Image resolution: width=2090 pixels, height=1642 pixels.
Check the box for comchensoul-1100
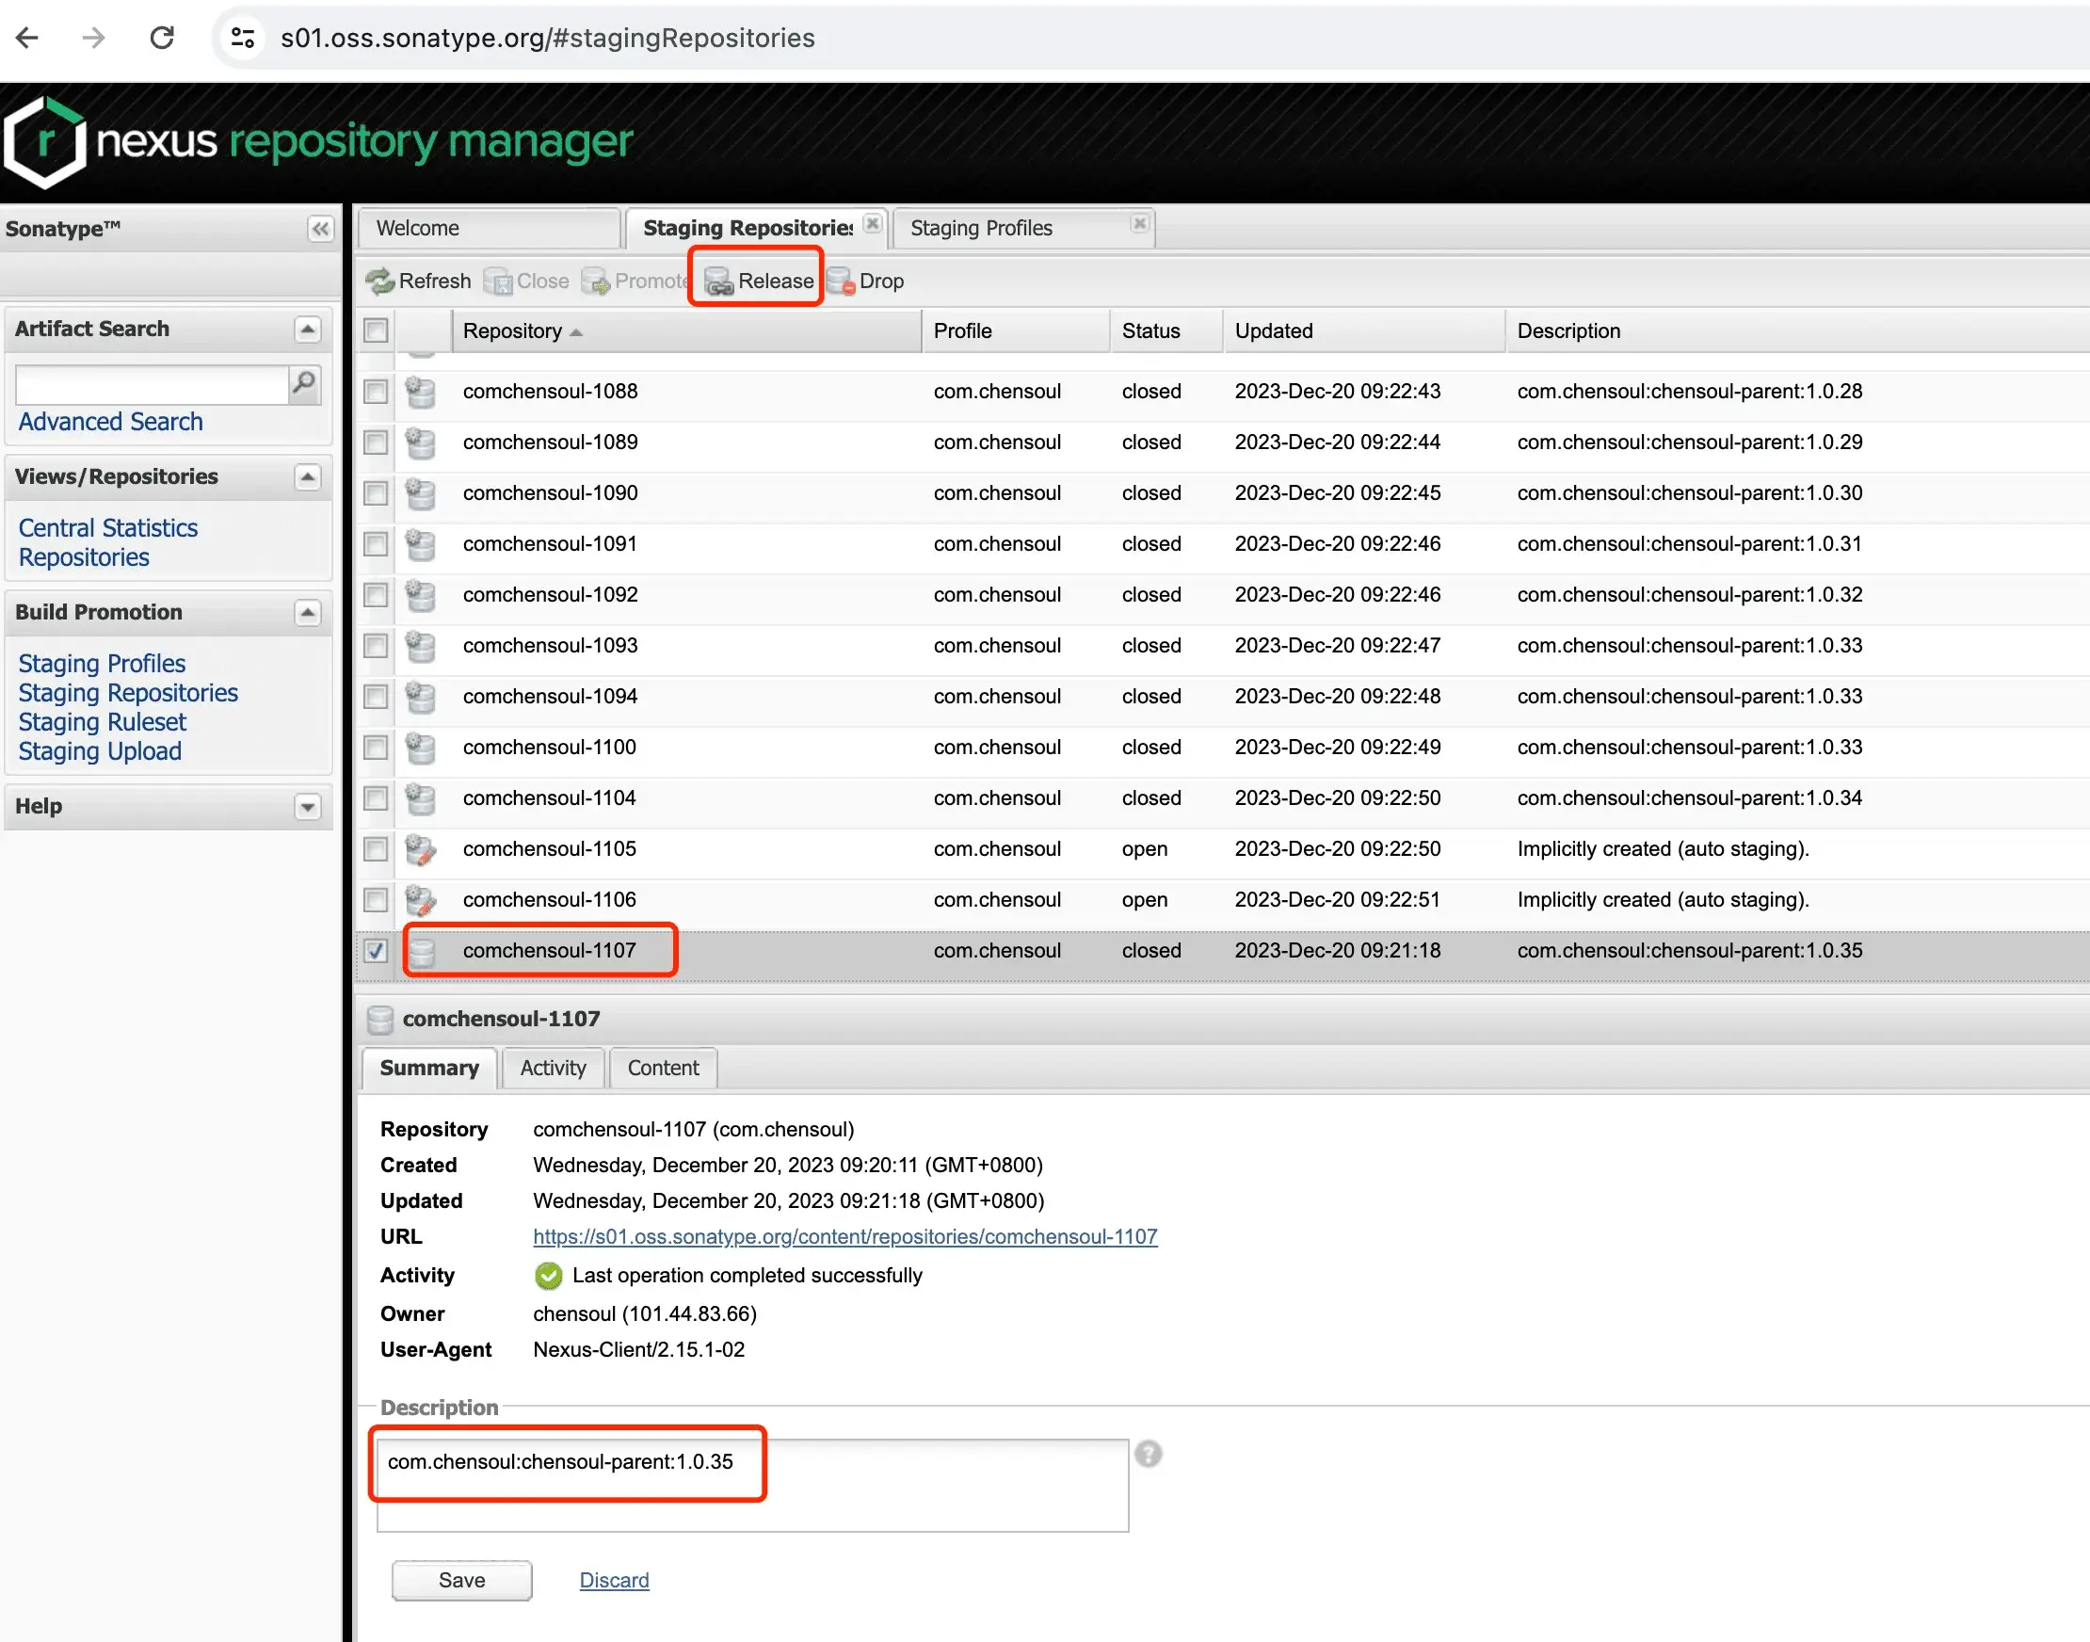click(376, 748)
